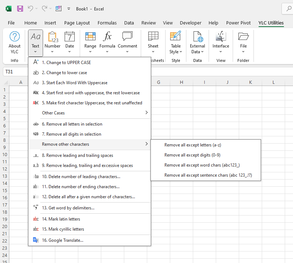Click the External Data icon

point(197,37)
